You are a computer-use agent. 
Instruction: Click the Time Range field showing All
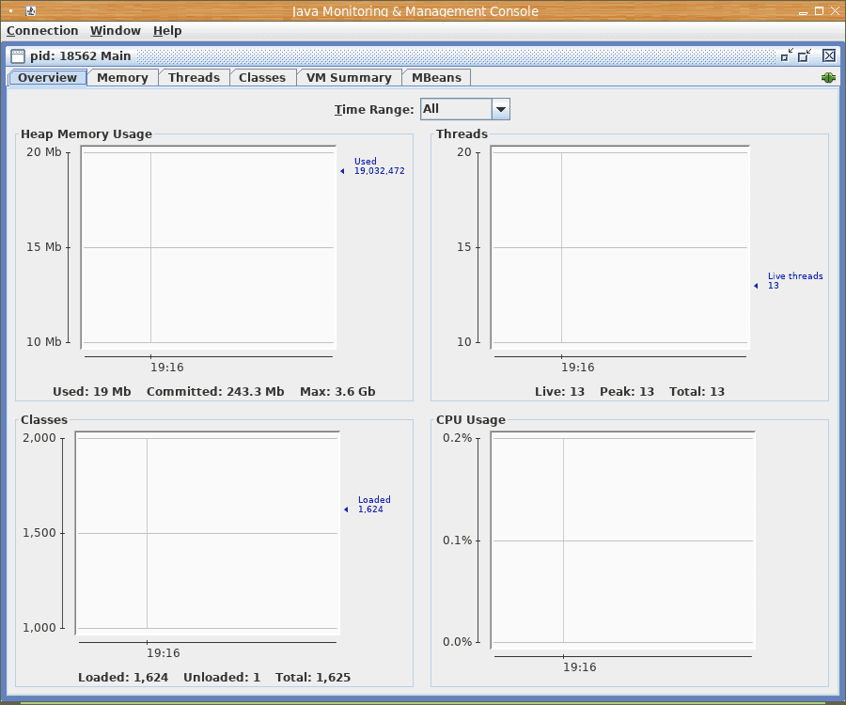click(456, 109)
